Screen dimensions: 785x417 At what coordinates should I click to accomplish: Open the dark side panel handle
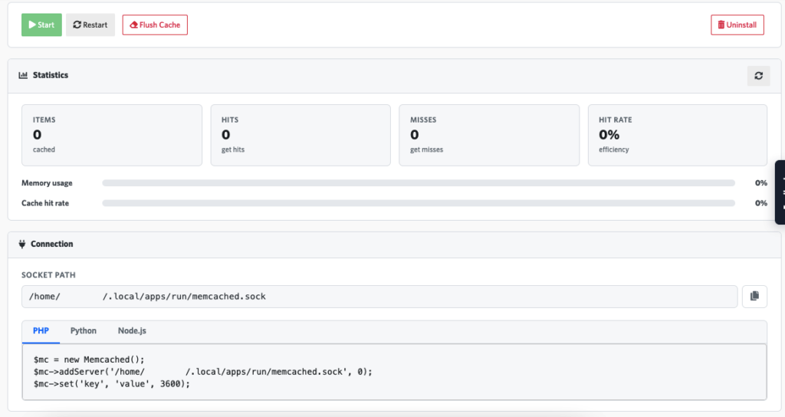click(x=780, y=192)
